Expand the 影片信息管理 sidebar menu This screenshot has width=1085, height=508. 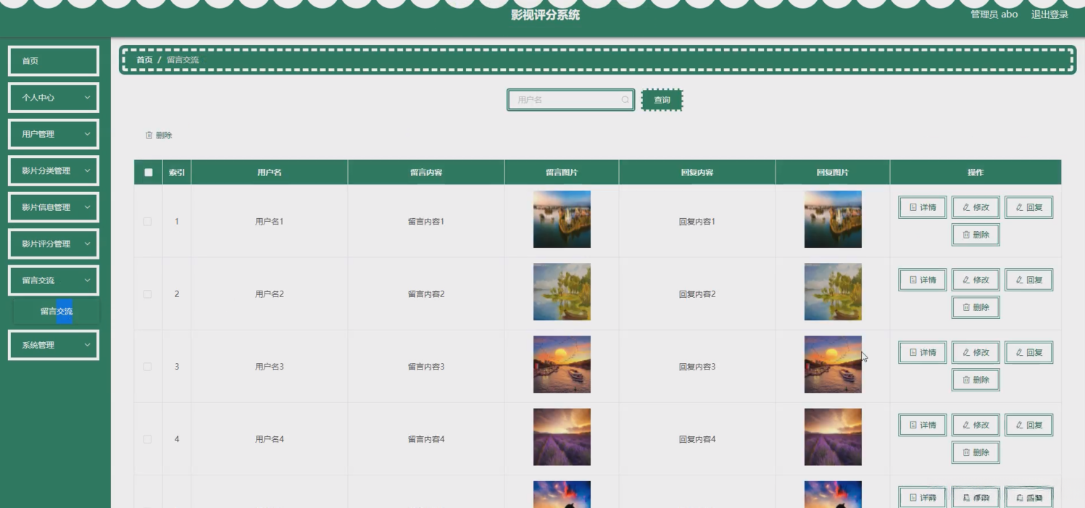point(54,207)
